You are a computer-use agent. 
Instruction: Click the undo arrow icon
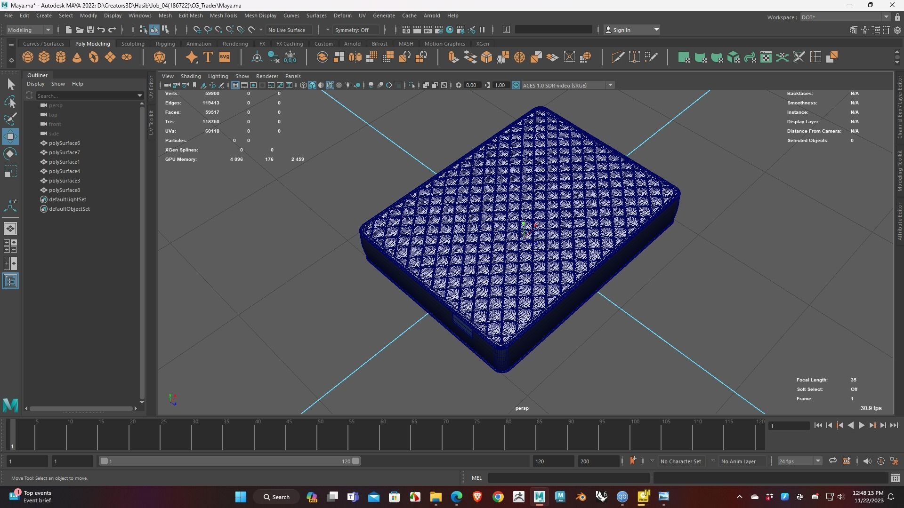pyautogui.click(x=101, y=30)
